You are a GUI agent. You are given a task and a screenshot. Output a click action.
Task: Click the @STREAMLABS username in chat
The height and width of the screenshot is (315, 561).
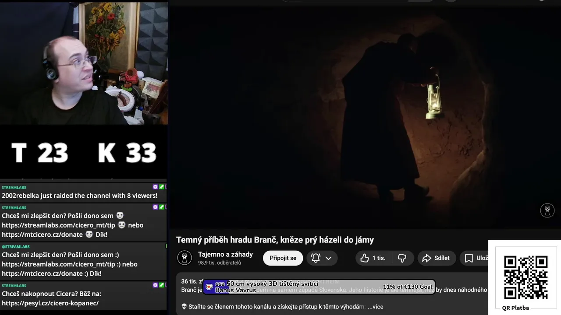(x=16, y=247)
